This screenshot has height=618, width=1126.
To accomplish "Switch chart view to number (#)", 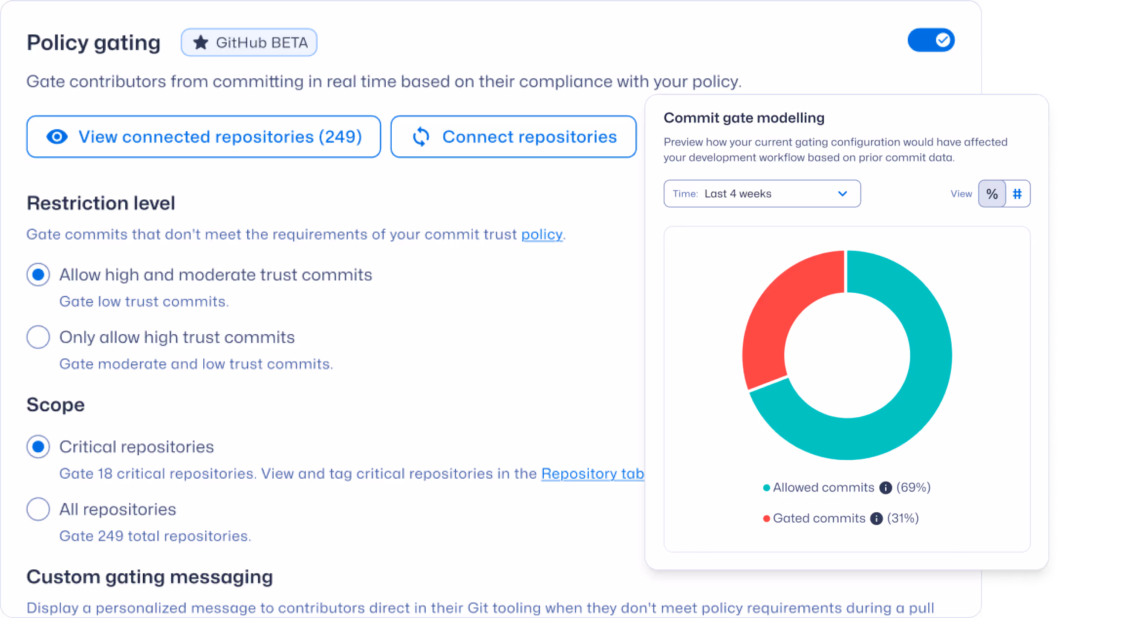I will [x=1017, y=193].
